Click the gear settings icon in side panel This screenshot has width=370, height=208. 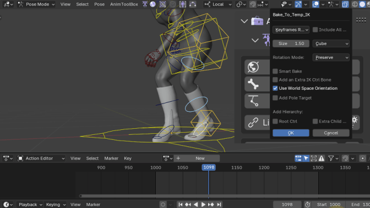(355, 120)
